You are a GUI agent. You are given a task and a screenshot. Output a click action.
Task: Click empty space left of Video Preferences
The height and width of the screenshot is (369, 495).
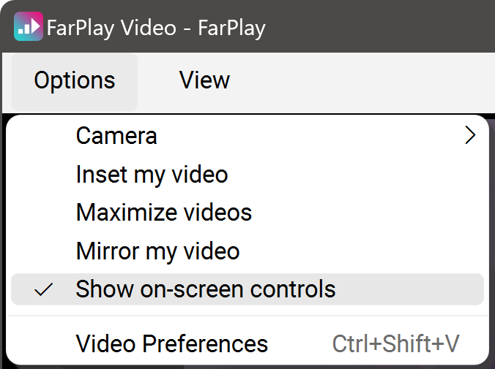(45, 343)
